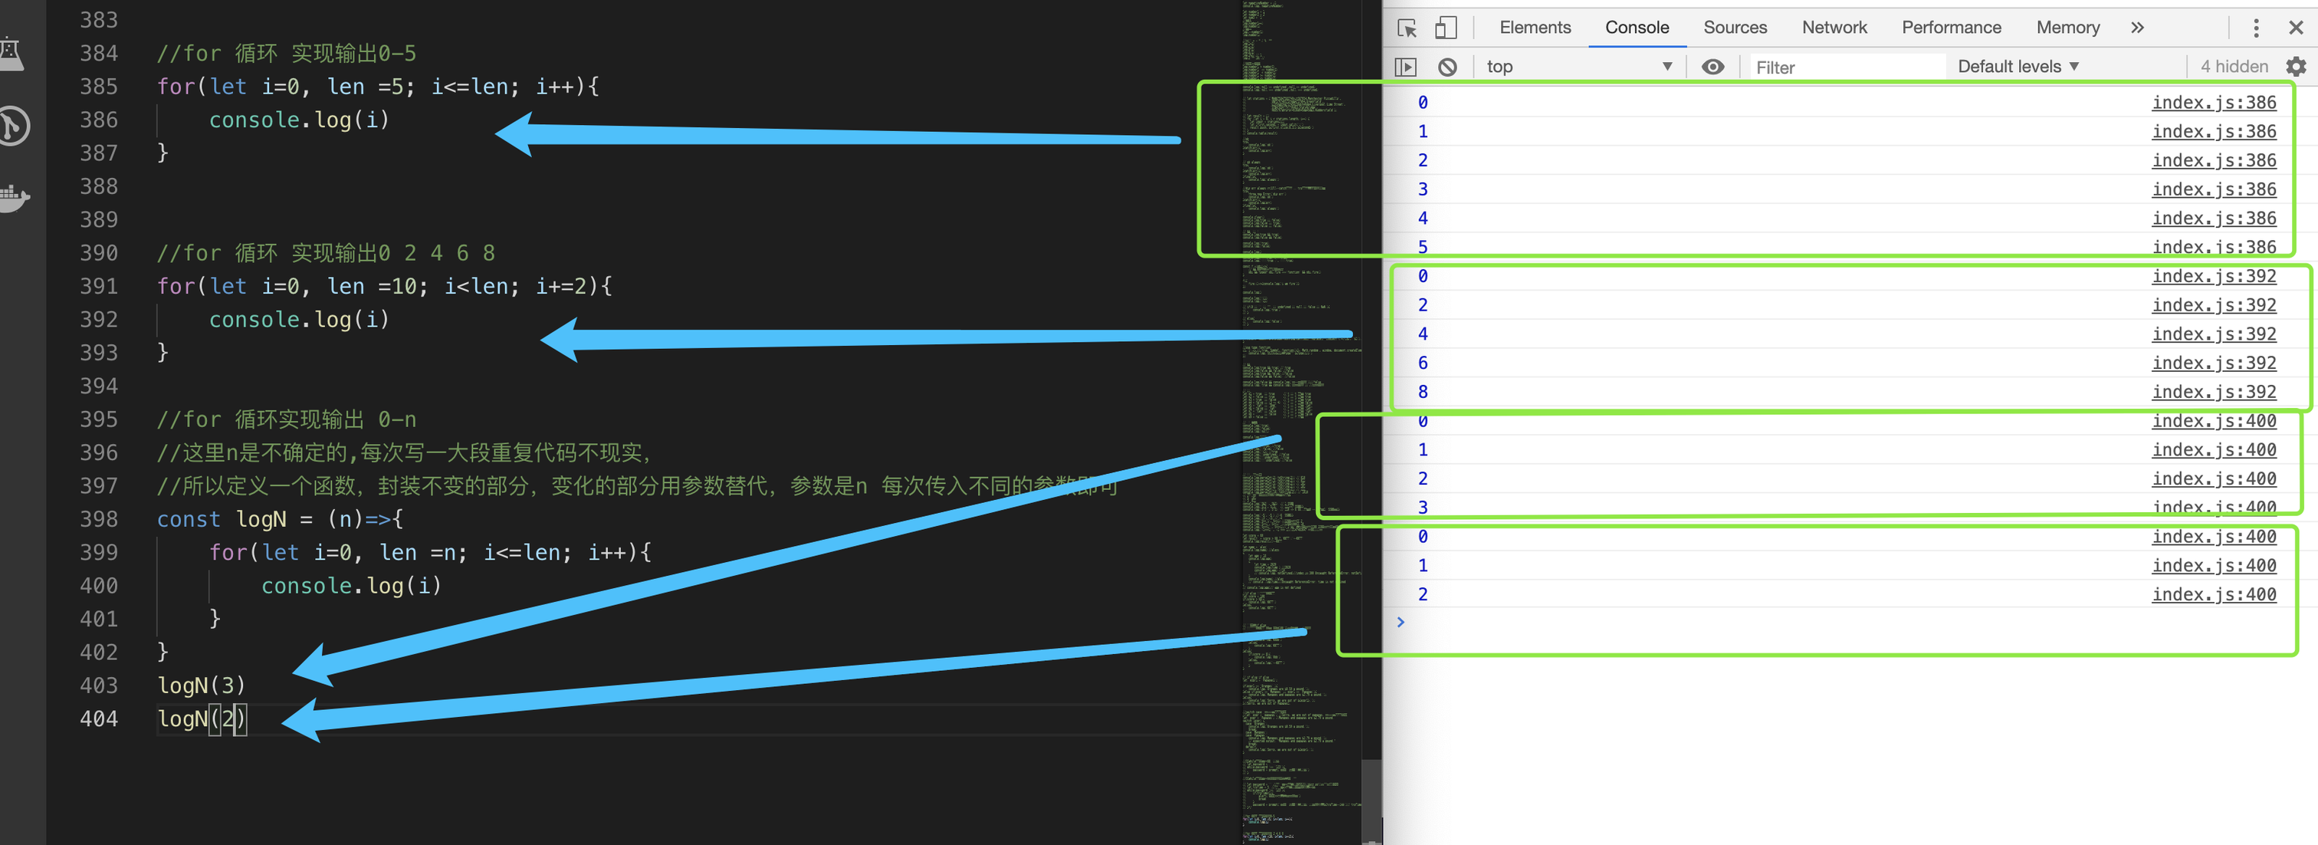Screen dimensions: 2318x845
Task: Open the Test flask icon in activity bar
Action: pos(11,52)
